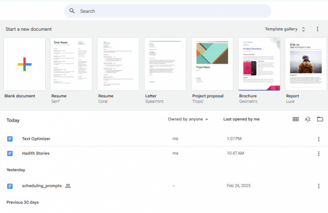328x213 pixels.
Task: Open more options for Hadith Stories
Action: [x=319, y=154]
